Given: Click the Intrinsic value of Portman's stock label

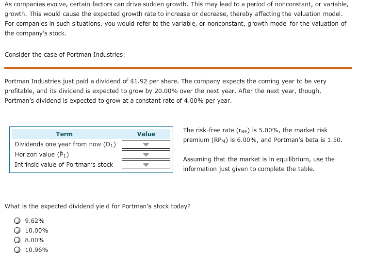Looking at the screenshot, I should pyautogui.click(x=64, y=165).
